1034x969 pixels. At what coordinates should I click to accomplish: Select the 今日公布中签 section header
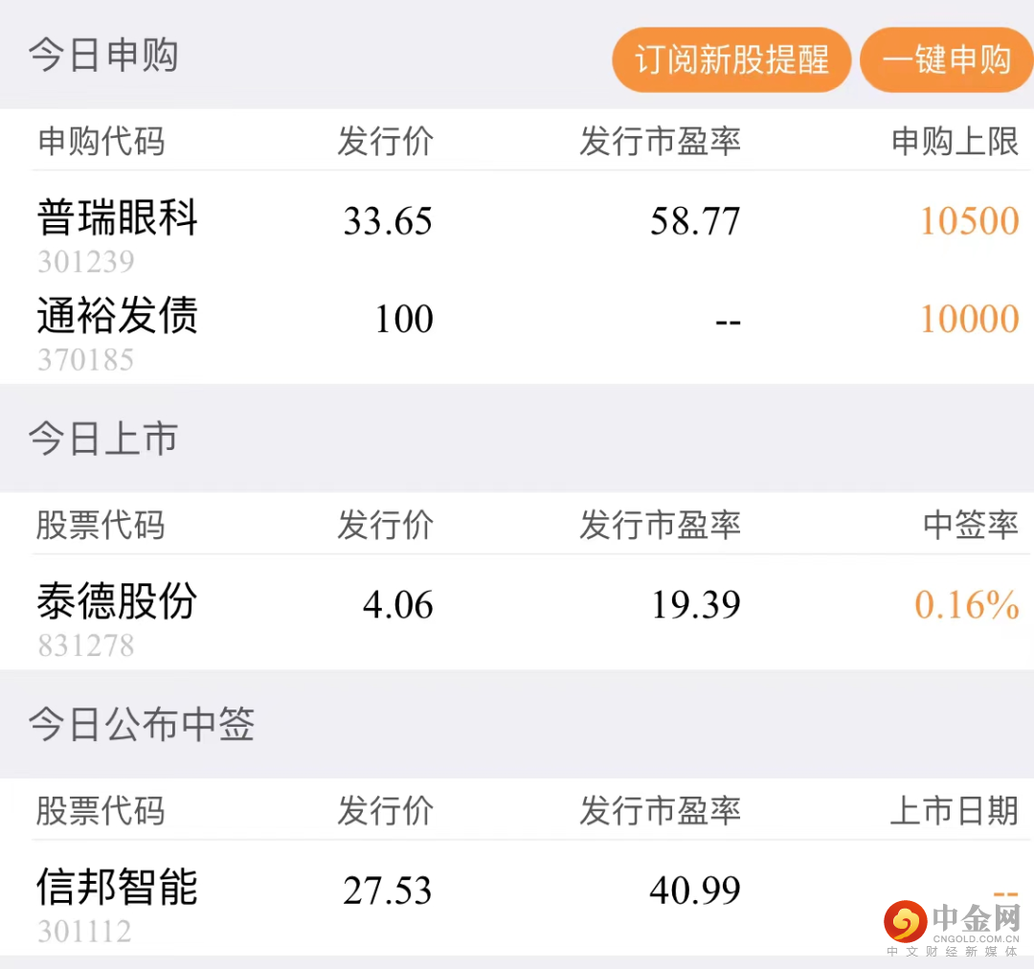(x=142, y=725)
